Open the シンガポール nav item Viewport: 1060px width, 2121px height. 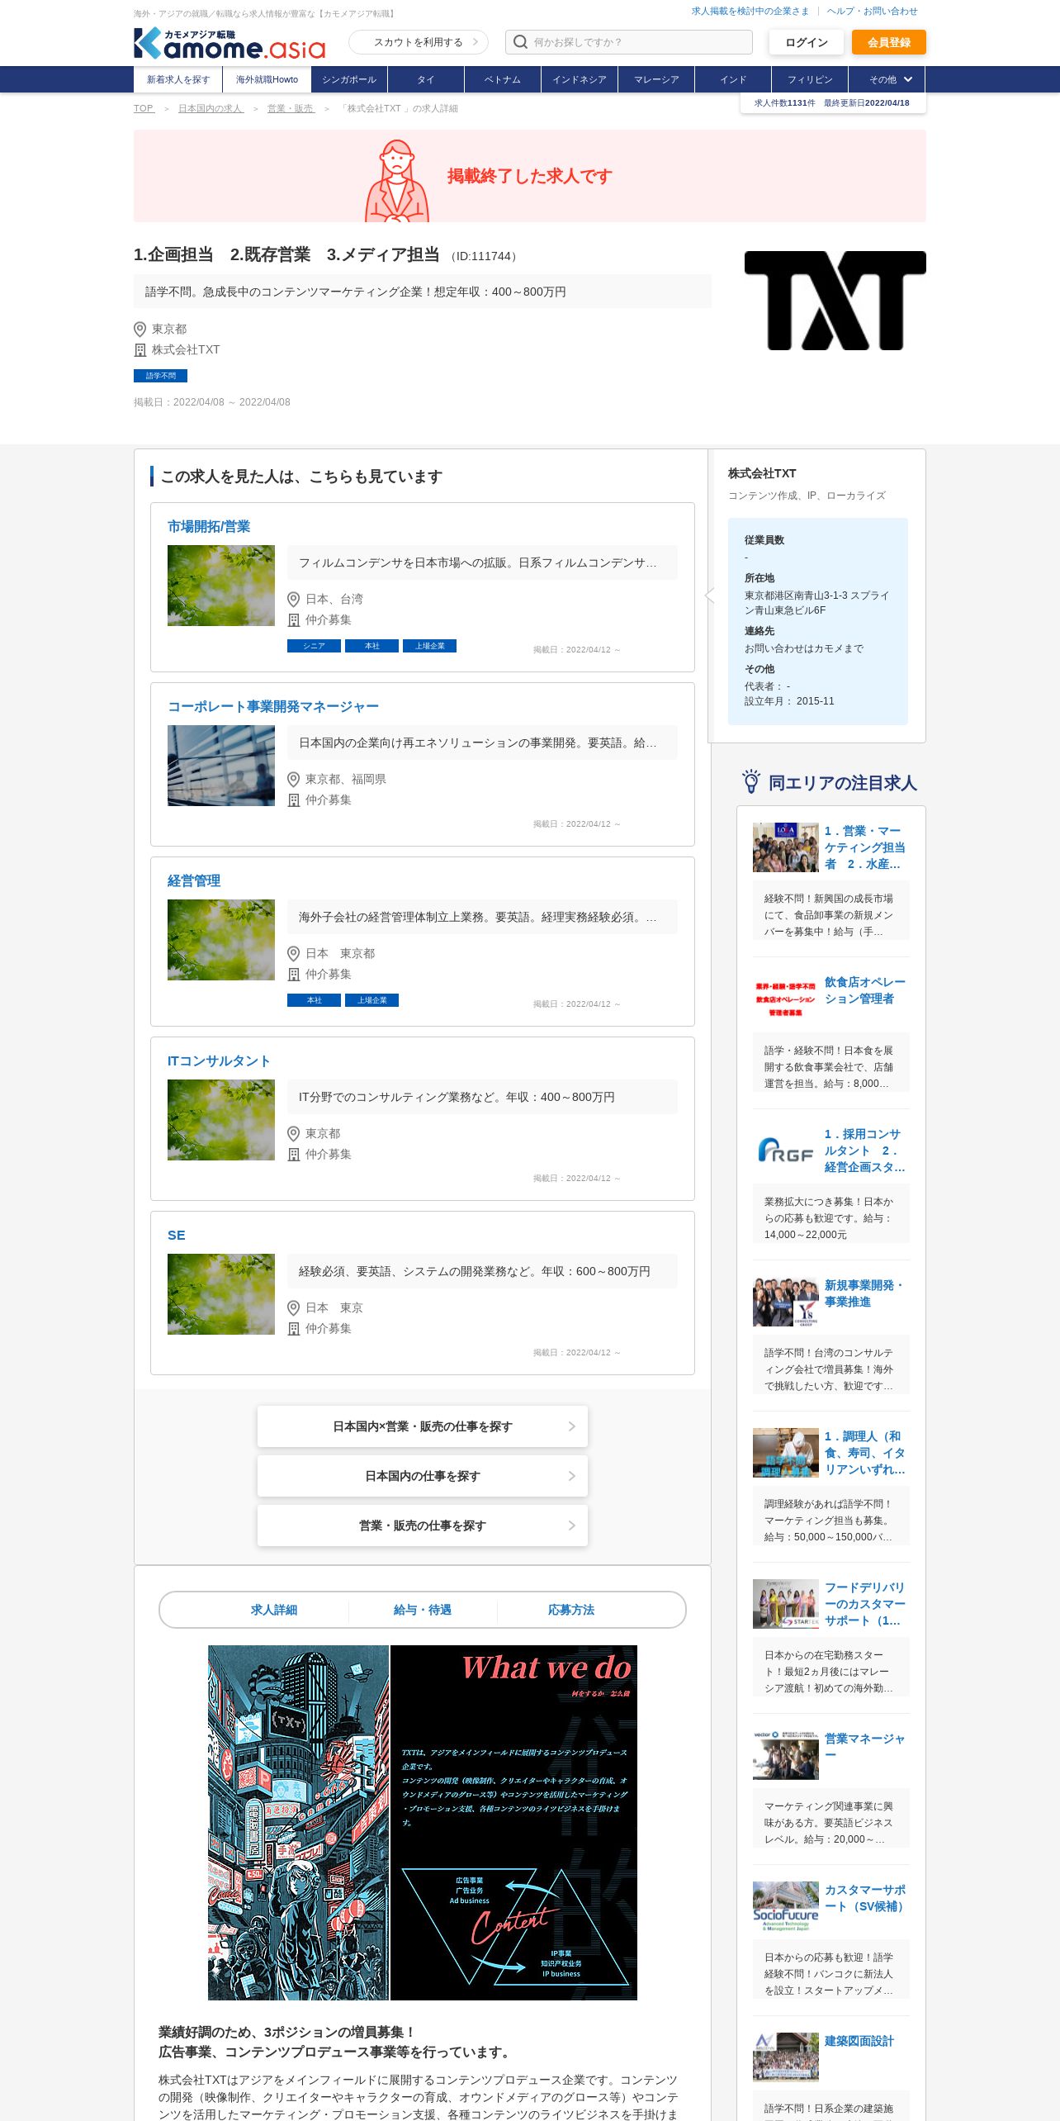[349, 80]
